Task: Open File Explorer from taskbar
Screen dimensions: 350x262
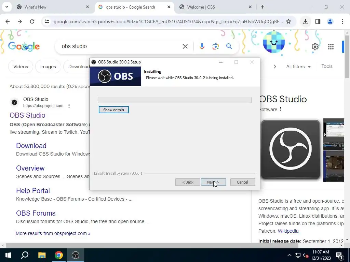Action: click(42, 255)
